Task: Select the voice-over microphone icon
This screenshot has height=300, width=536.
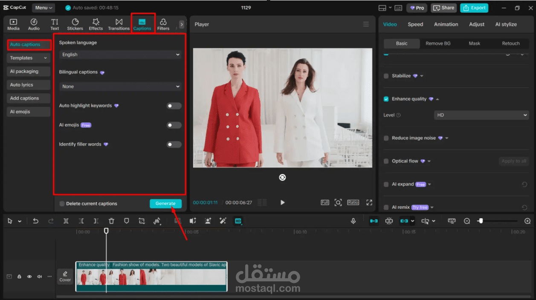Action: tap(353, 221)
